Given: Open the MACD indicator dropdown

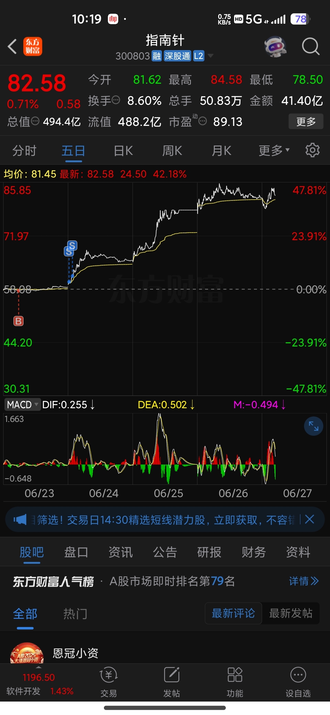Looking at the screenshot, I should pos(23,405).
